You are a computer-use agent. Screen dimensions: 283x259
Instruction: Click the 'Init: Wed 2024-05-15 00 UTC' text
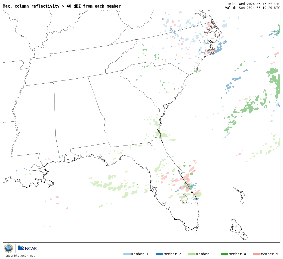click(254, 4)
